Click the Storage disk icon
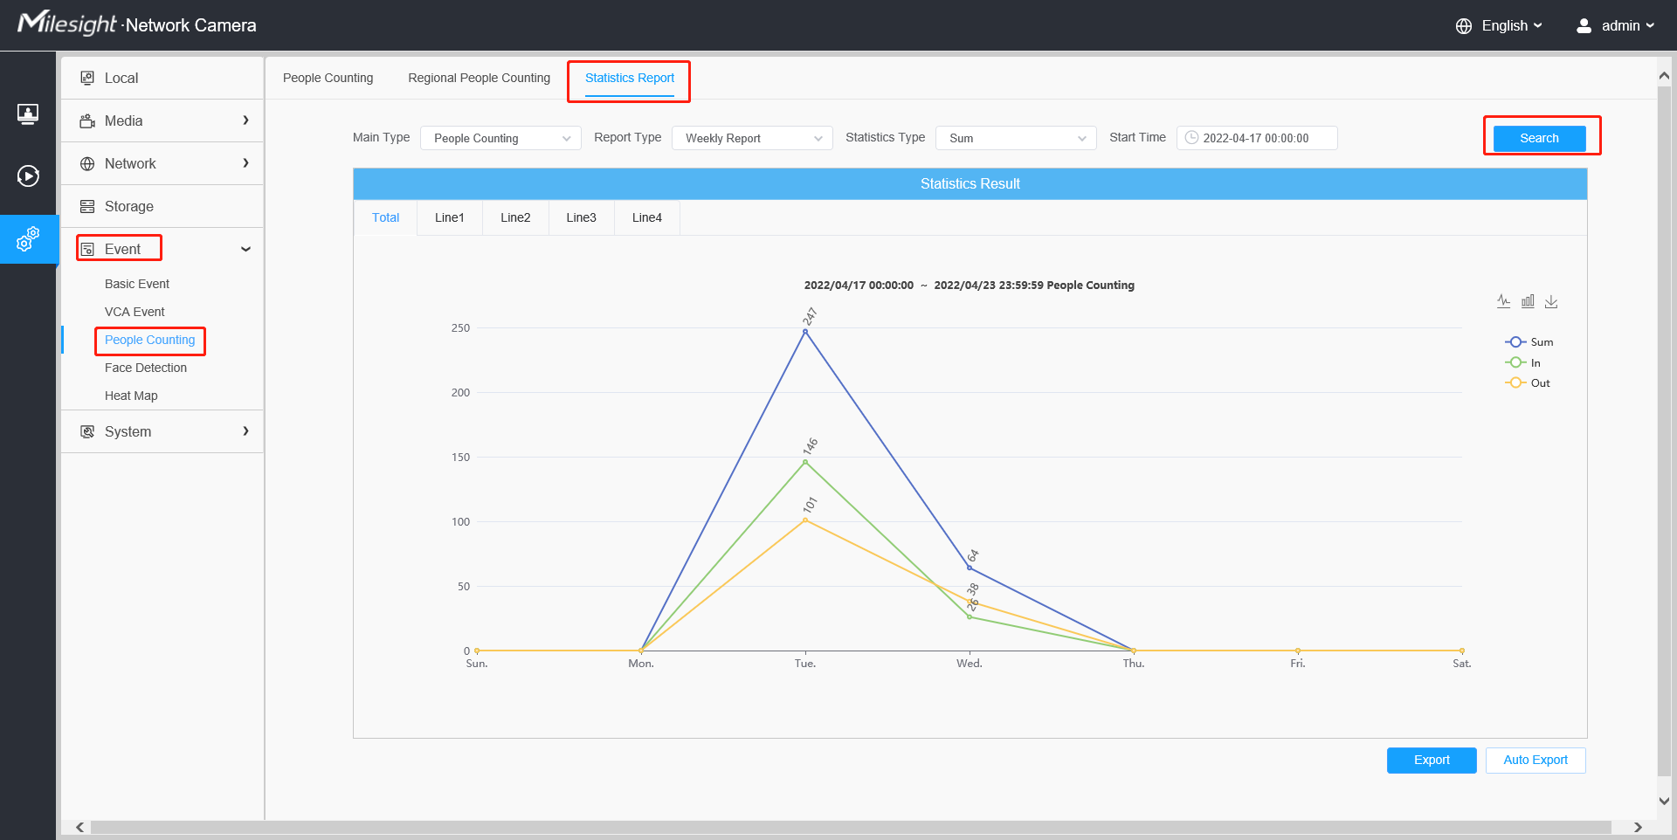1677x840 pixels. pyautogui.click(x=87, y=206)
